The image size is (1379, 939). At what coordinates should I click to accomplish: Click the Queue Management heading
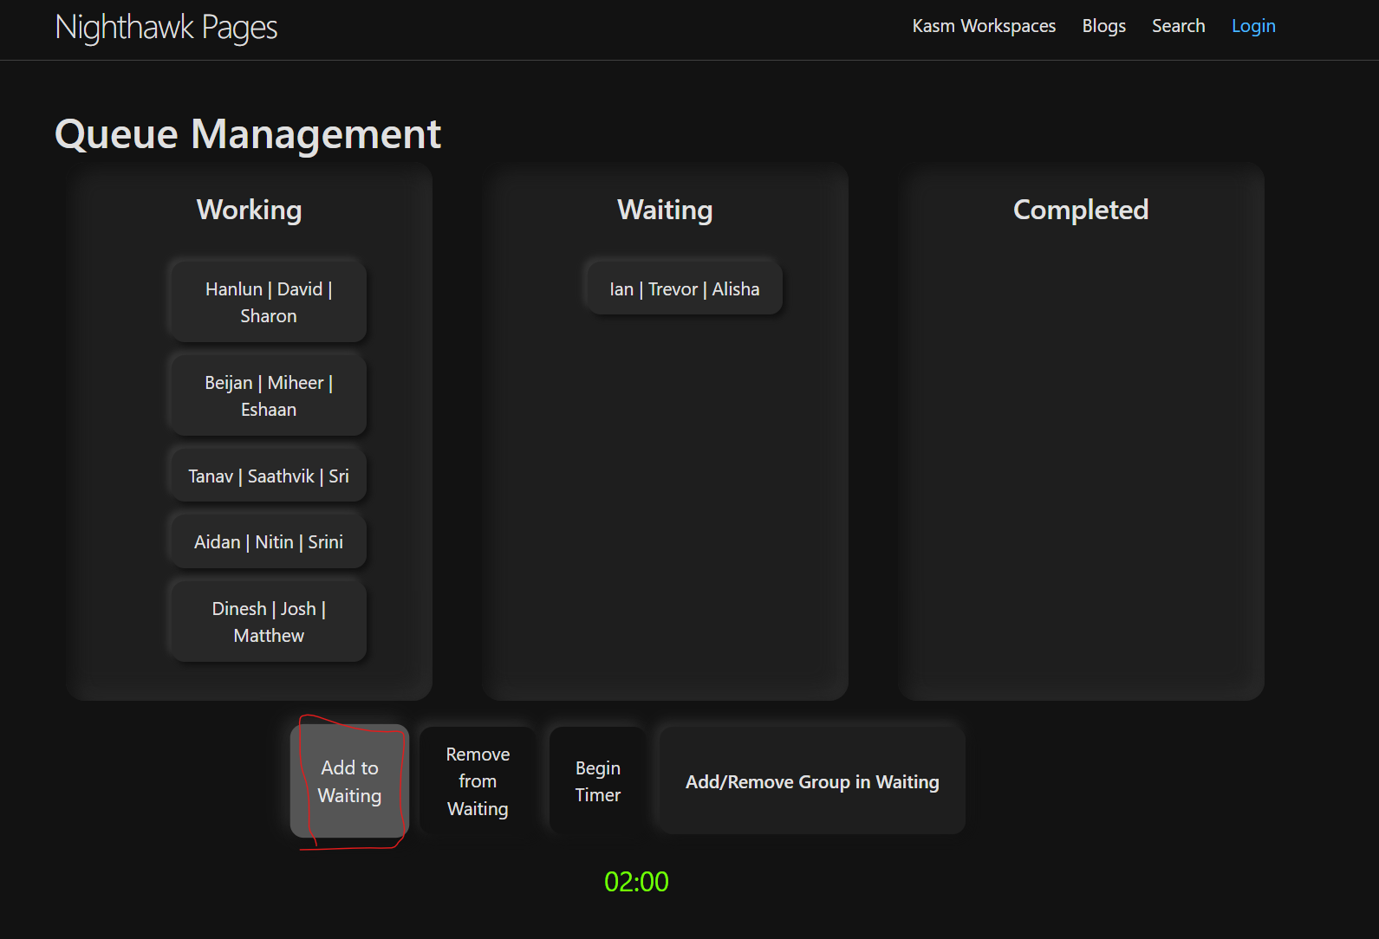248,134
